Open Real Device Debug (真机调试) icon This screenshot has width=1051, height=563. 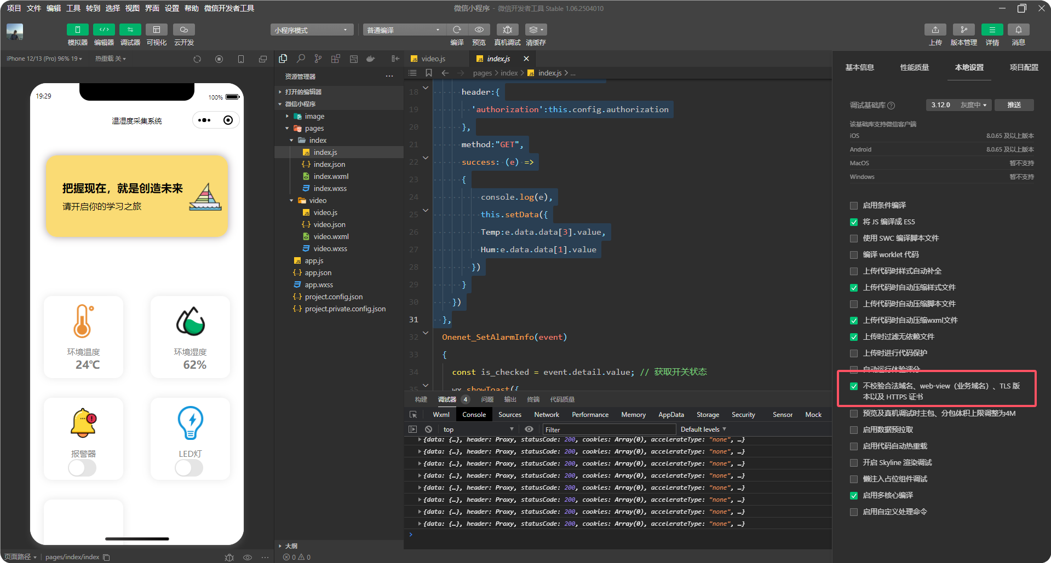pyautogui.click(x=507, y=30)
